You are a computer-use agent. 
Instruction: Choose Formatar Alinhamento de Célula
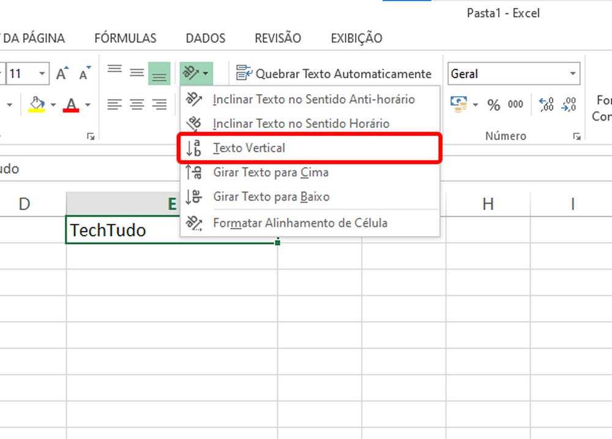coord(300,223)
